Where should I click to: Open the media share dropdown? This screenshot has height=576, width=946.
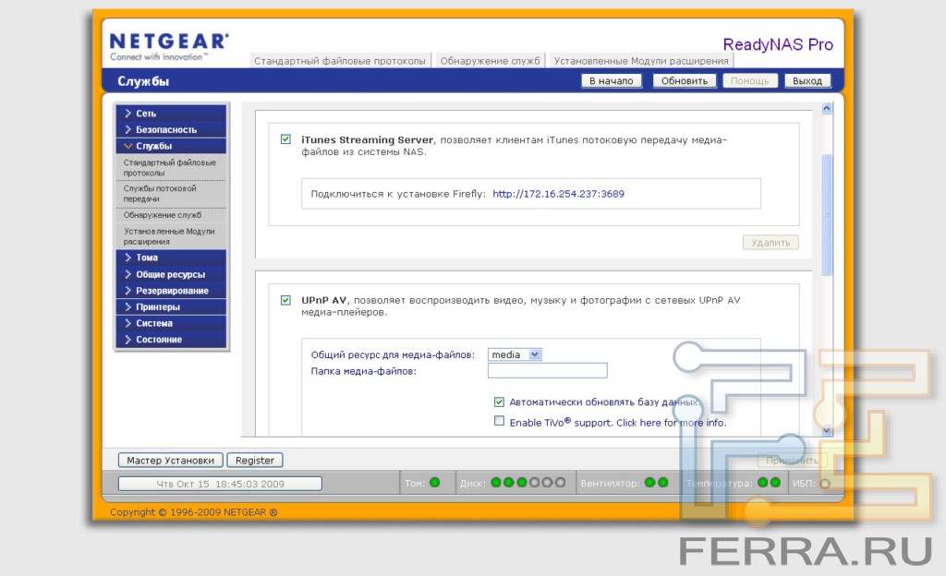point(515,354)
